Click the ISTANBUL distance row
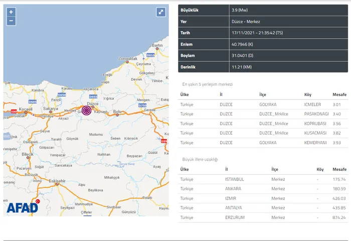 point(264,179)
